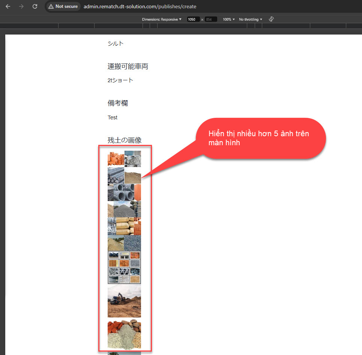Select the stones and cement pile image
This screenshot has width=362, height=355.
pos(124,334)
